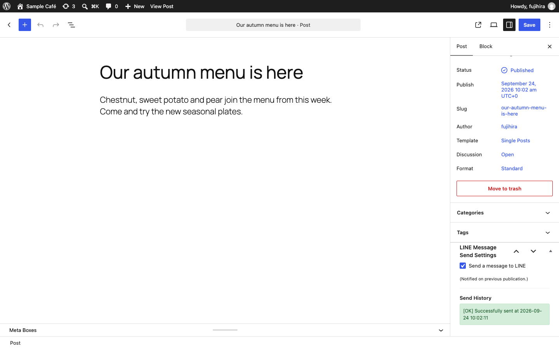
Task: Switch to the Block tab
Action: coord(486,47)
